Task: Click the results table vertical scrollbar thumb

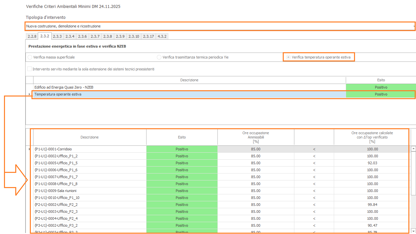Action: (x=413, y=172)
